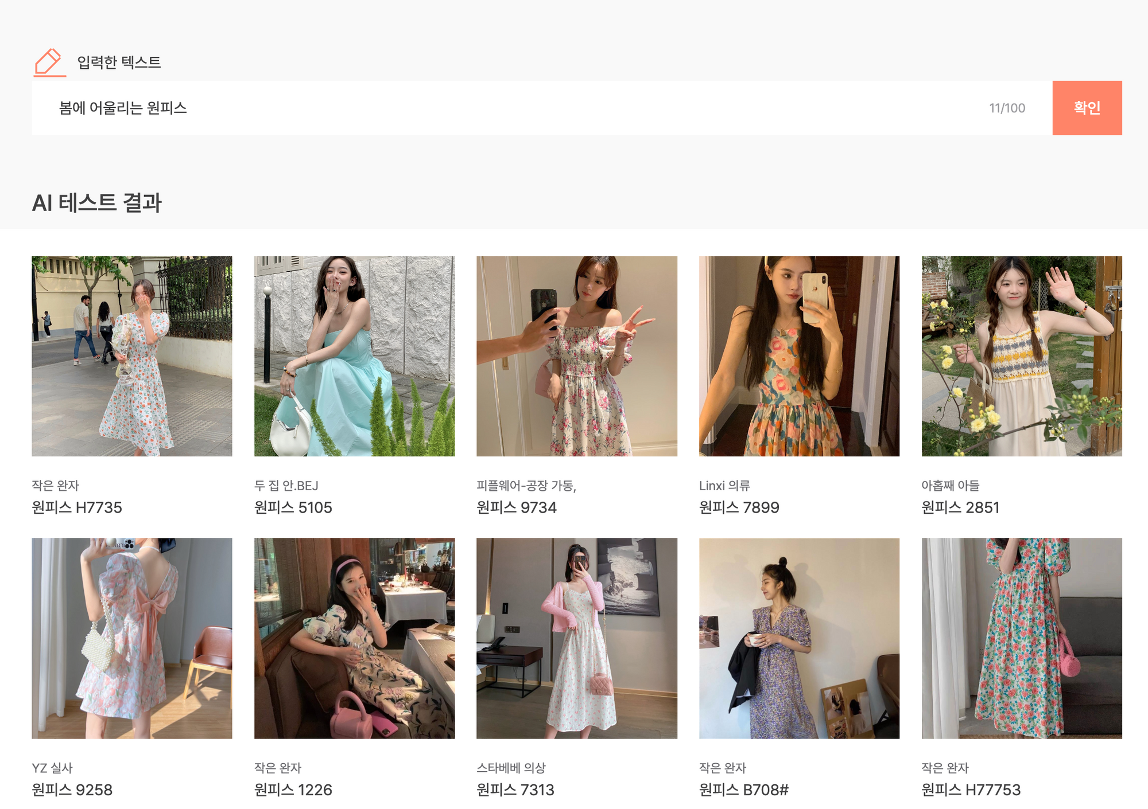Open the 원피스 7899 mirror selfie thumbnail
Image resolution: width=1148 pixels, height=809 pixels.
click(x=799, y=356)
